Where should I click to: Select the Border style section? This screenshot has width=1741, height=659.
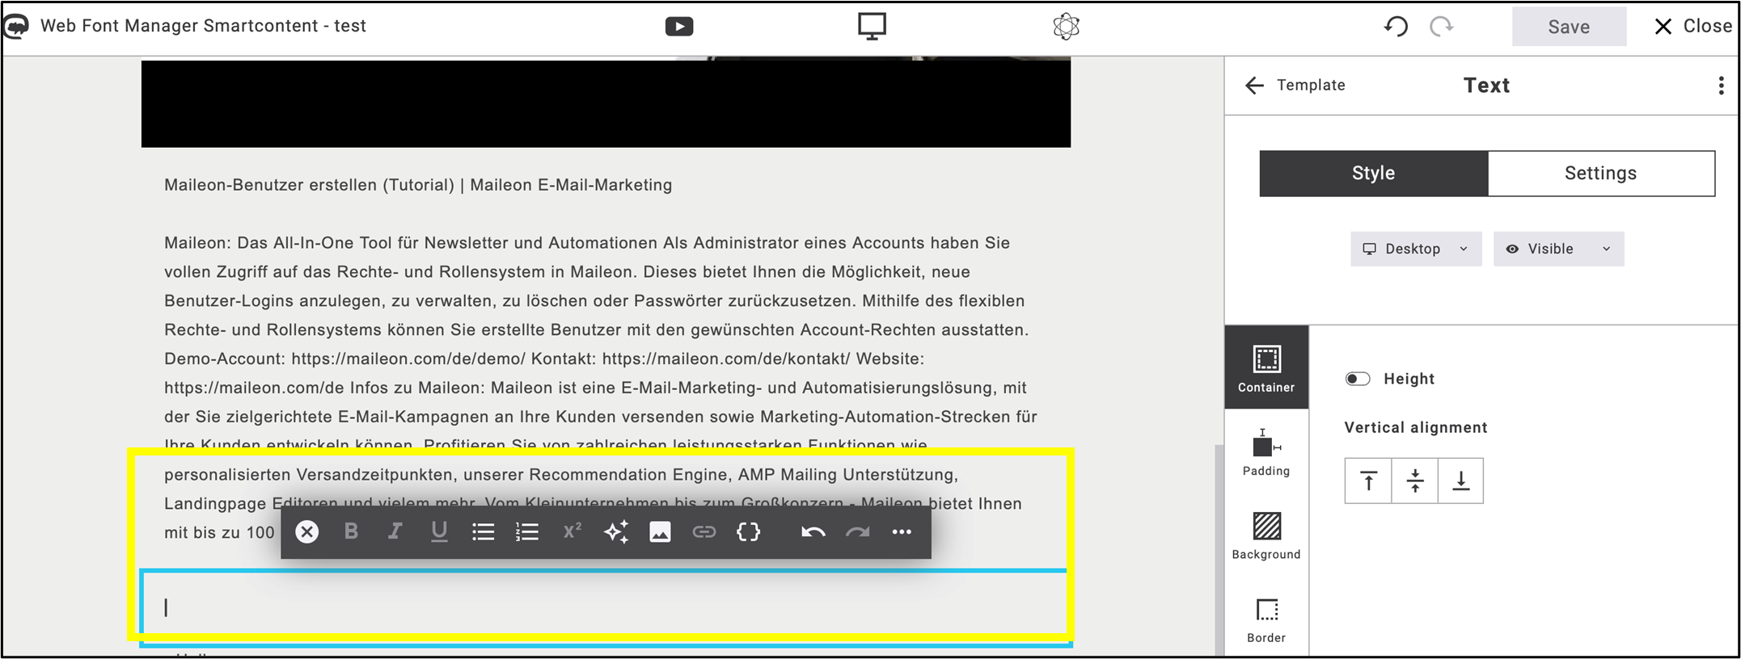click(x=1266, y=620)
